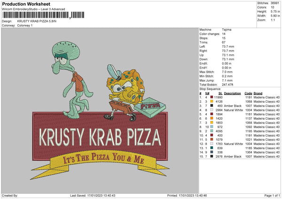
Task: Click "Madeira Classic 40" brand in row 9
Action: (266, 131)
